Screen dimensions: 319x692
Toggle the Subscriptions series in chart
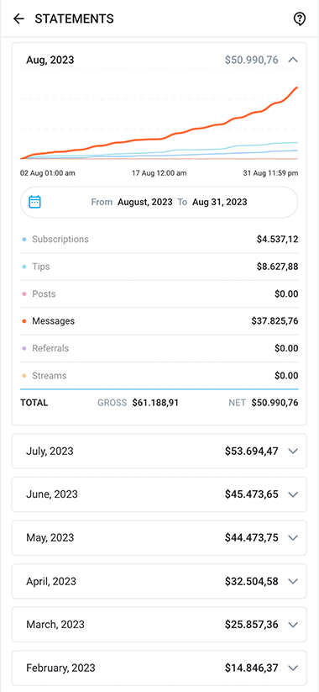(159, 239)
